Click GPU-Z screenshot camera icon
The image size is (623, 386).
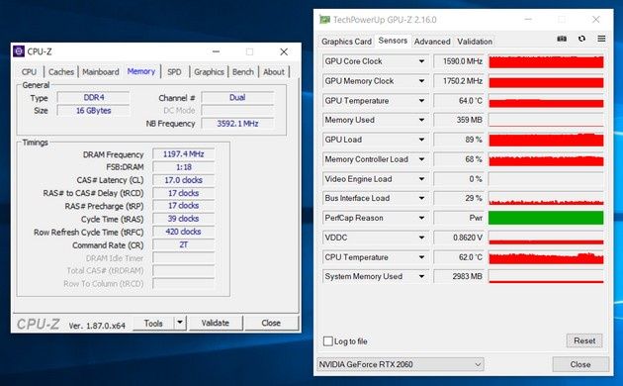(562, 39)
